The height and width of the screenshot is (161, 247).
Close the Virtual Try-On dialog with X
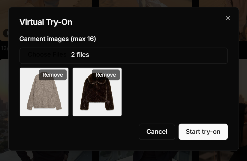click(x=228, y=18)
